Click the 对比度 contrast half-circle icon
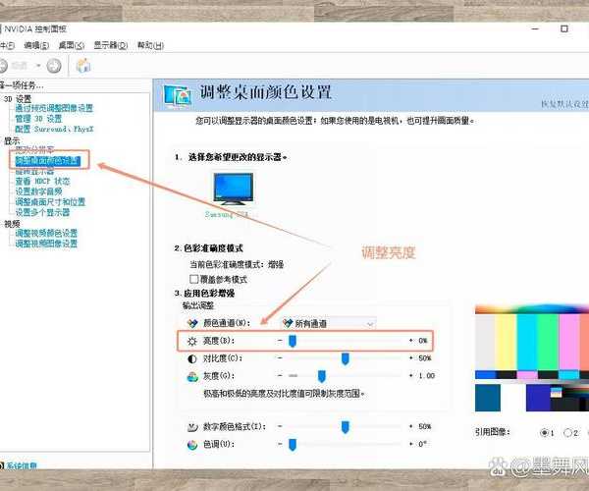The width and height of the screenshot is (589, 491). (192, 358)
